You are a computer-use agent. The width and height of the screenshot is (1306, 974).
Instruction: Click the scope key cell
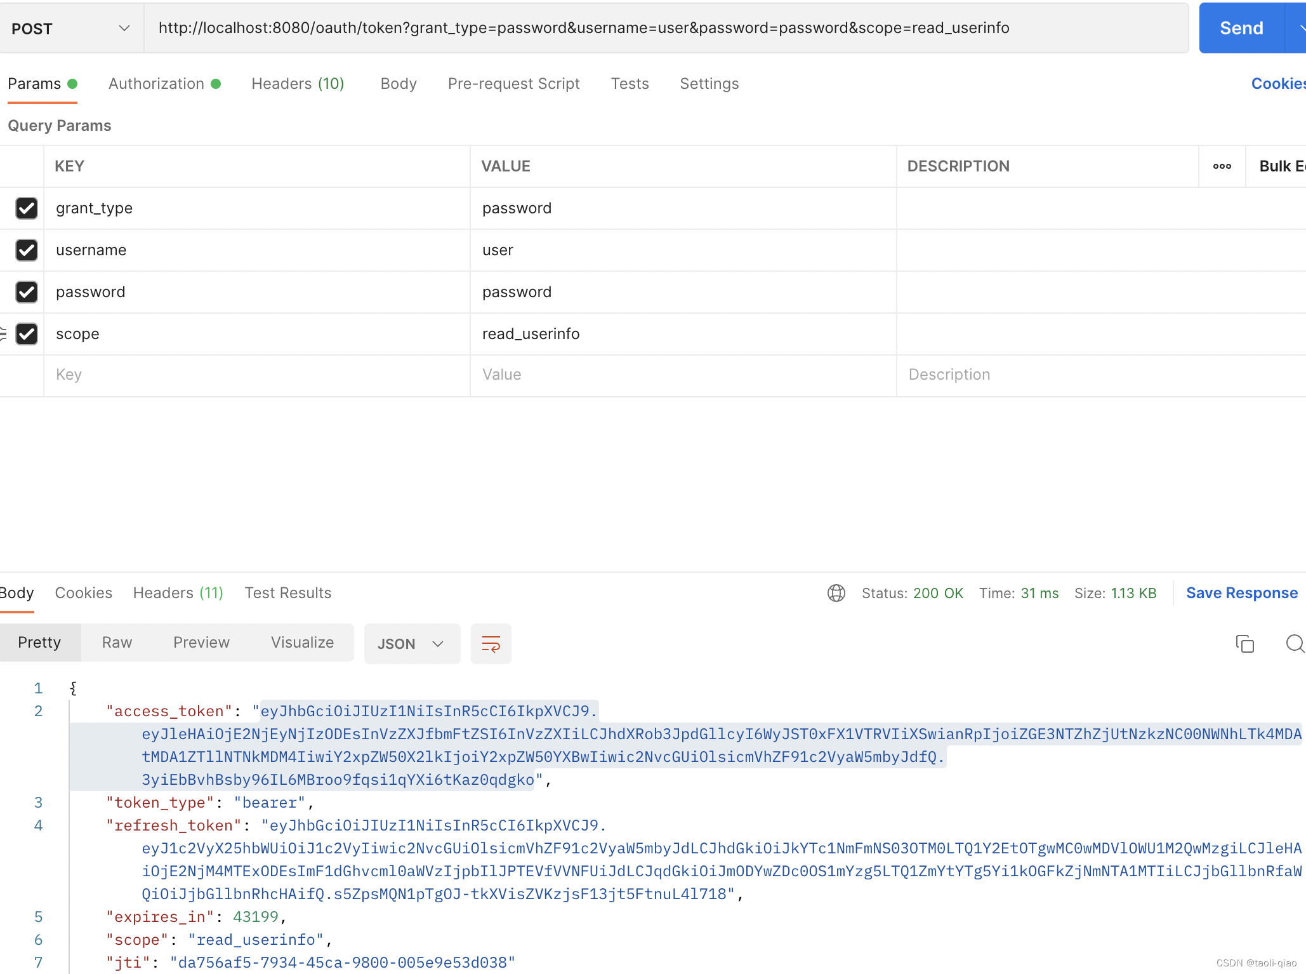click(x=256, y=334)
